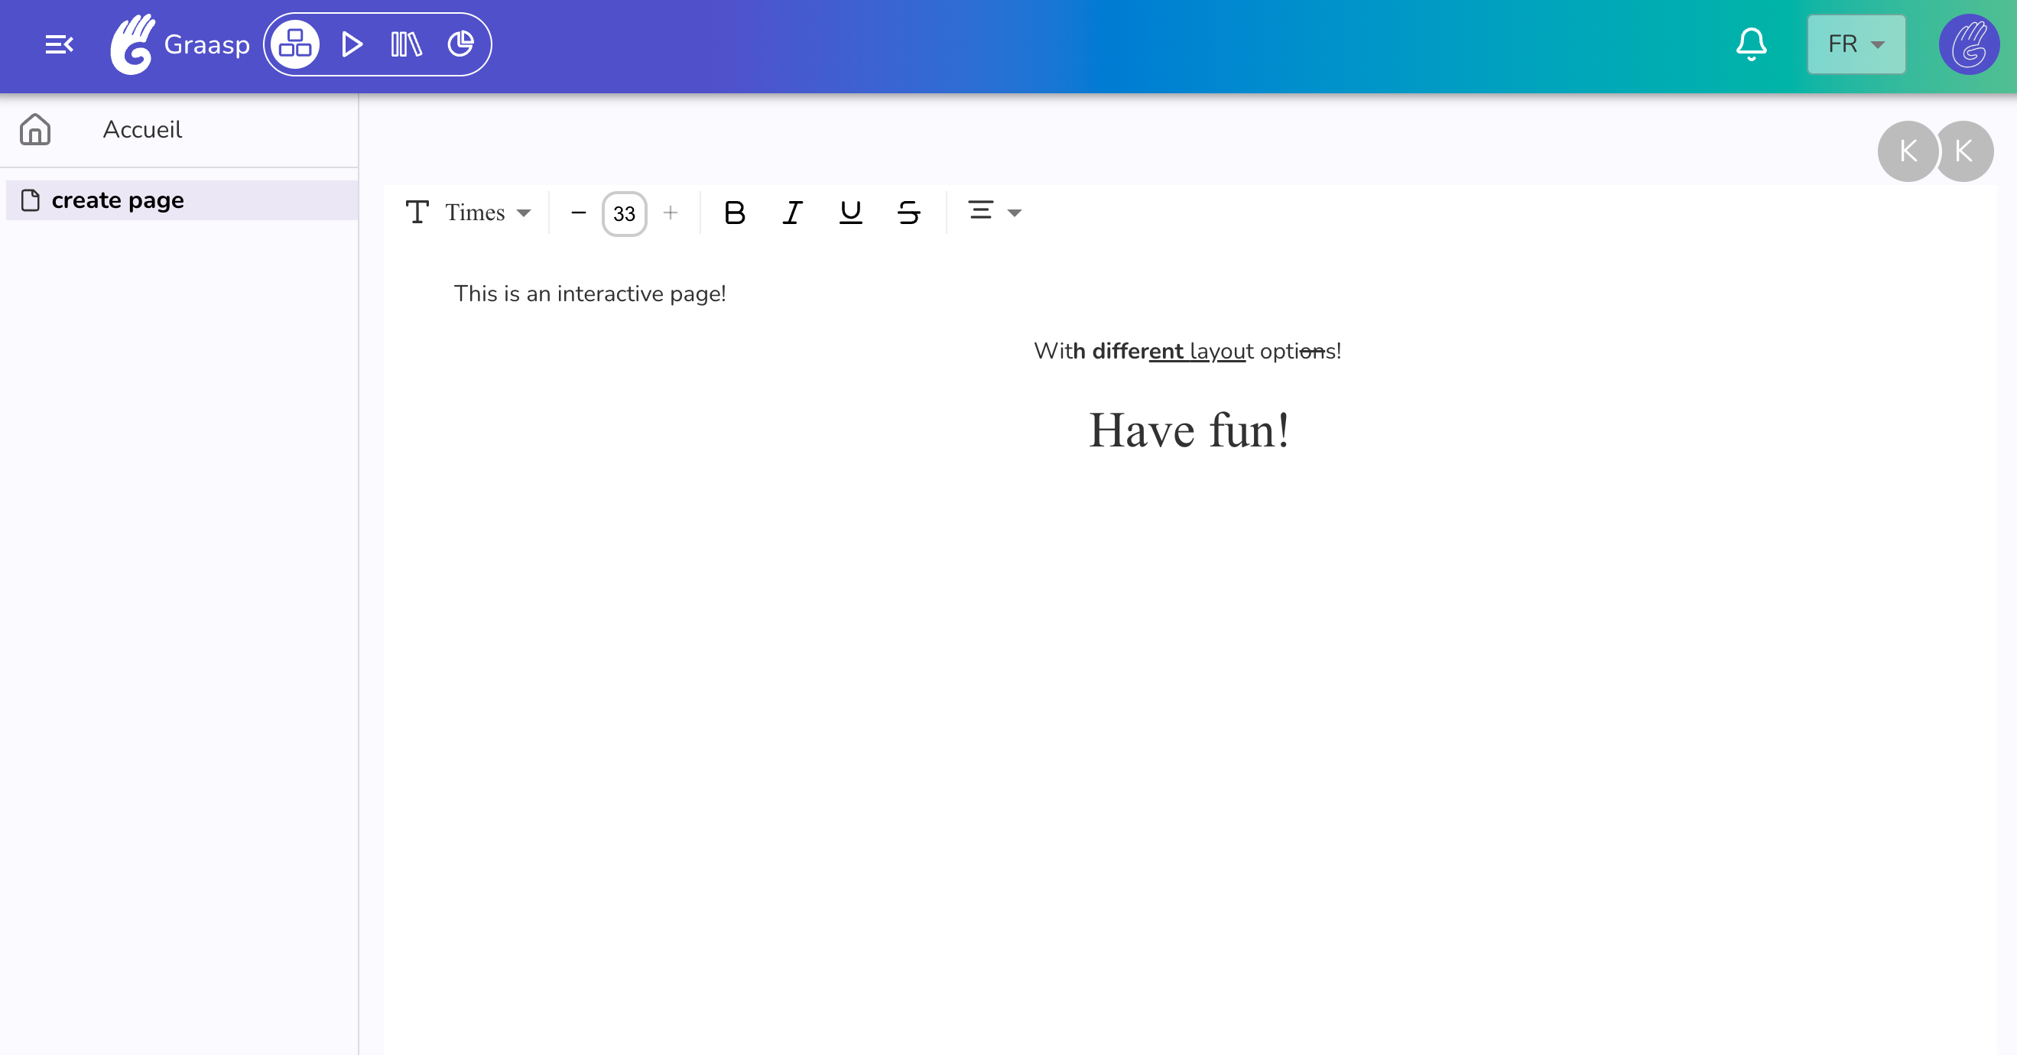Image resolution: width=2017 pixels, height=1055 pixels.
Task: Select Accueil in the sidebar
Action: [142, 129]
